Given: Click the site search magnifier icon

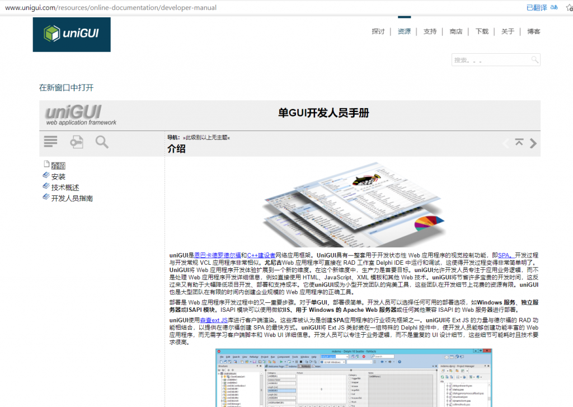Looking at the screenshot, I should 535,59.
